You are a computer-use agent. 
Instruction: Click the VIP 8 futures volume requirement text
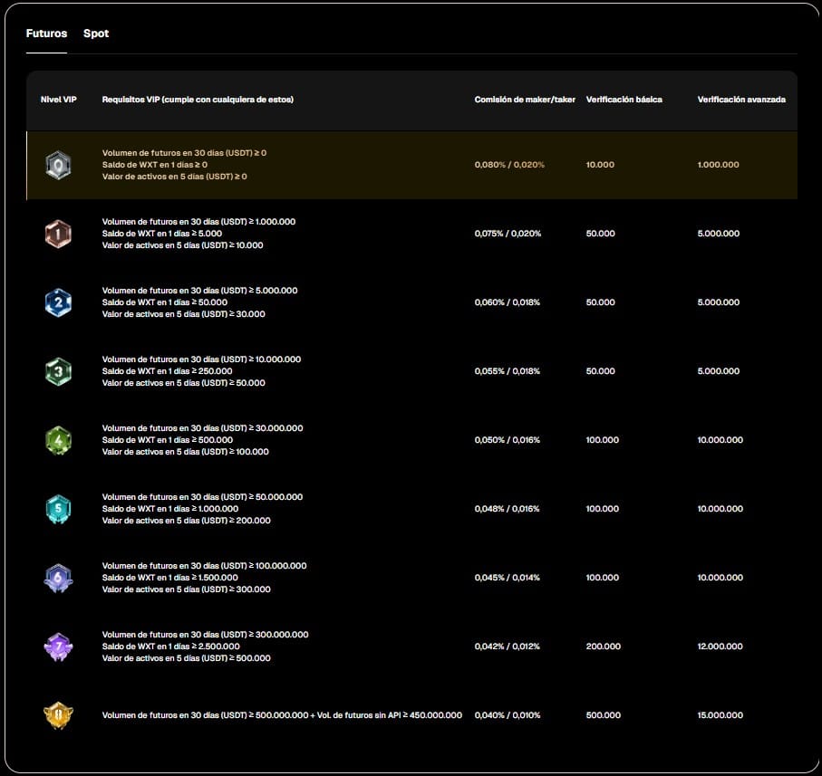tap(282, 715)
